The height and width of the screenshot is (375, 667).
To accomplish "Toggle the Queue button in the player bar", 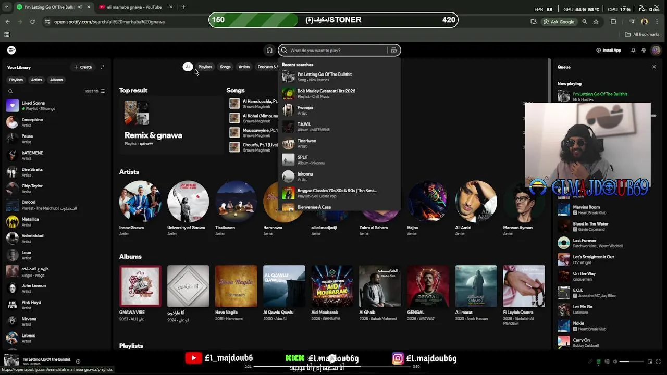I will coord(599,361).
